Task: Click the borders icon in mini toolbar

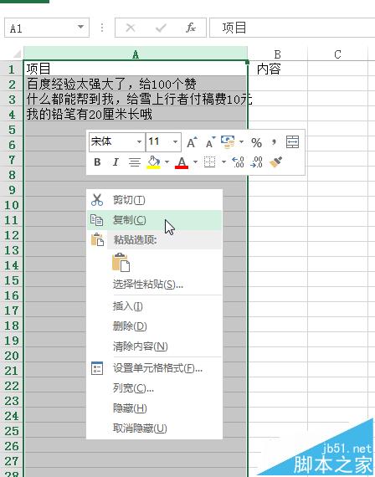Action: (209, 162)
